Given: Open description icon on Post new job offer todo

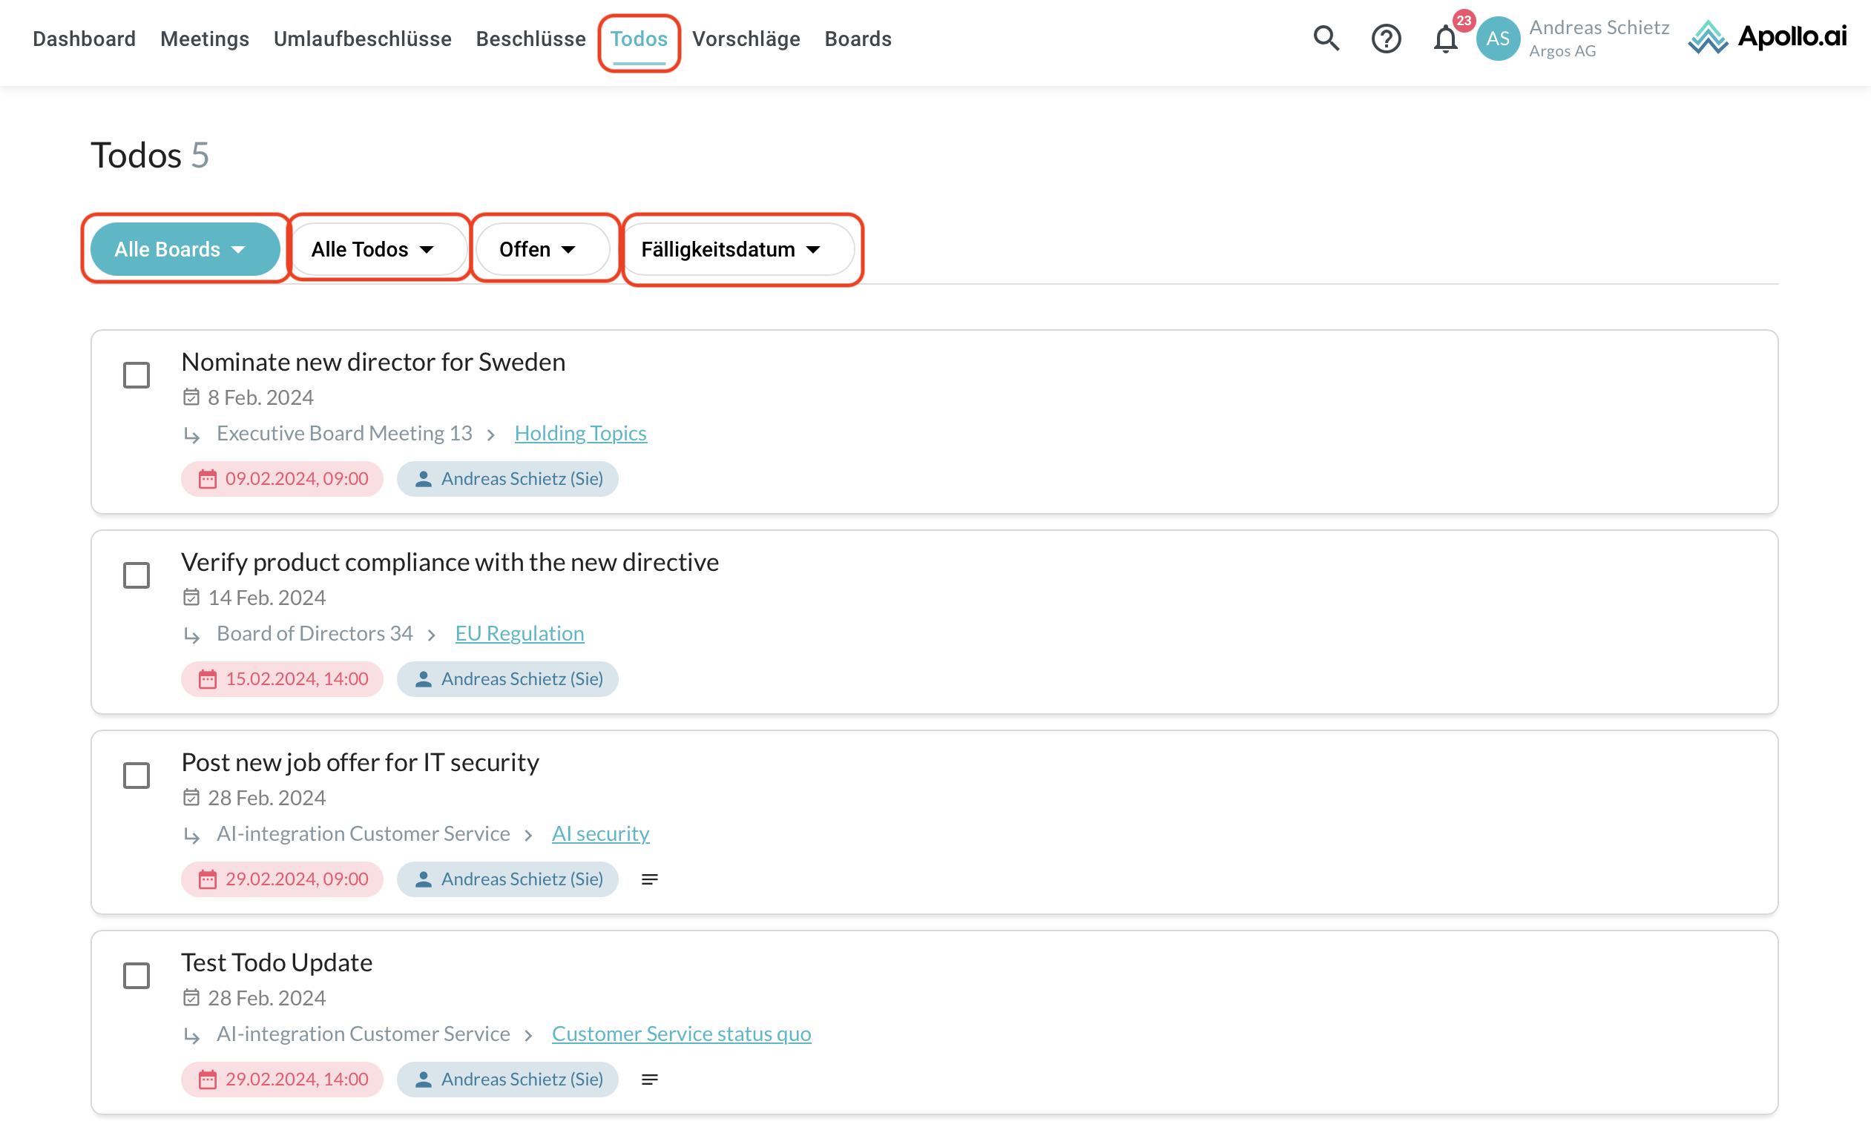Looking at the screenshot, I should (x=649, y=879).
